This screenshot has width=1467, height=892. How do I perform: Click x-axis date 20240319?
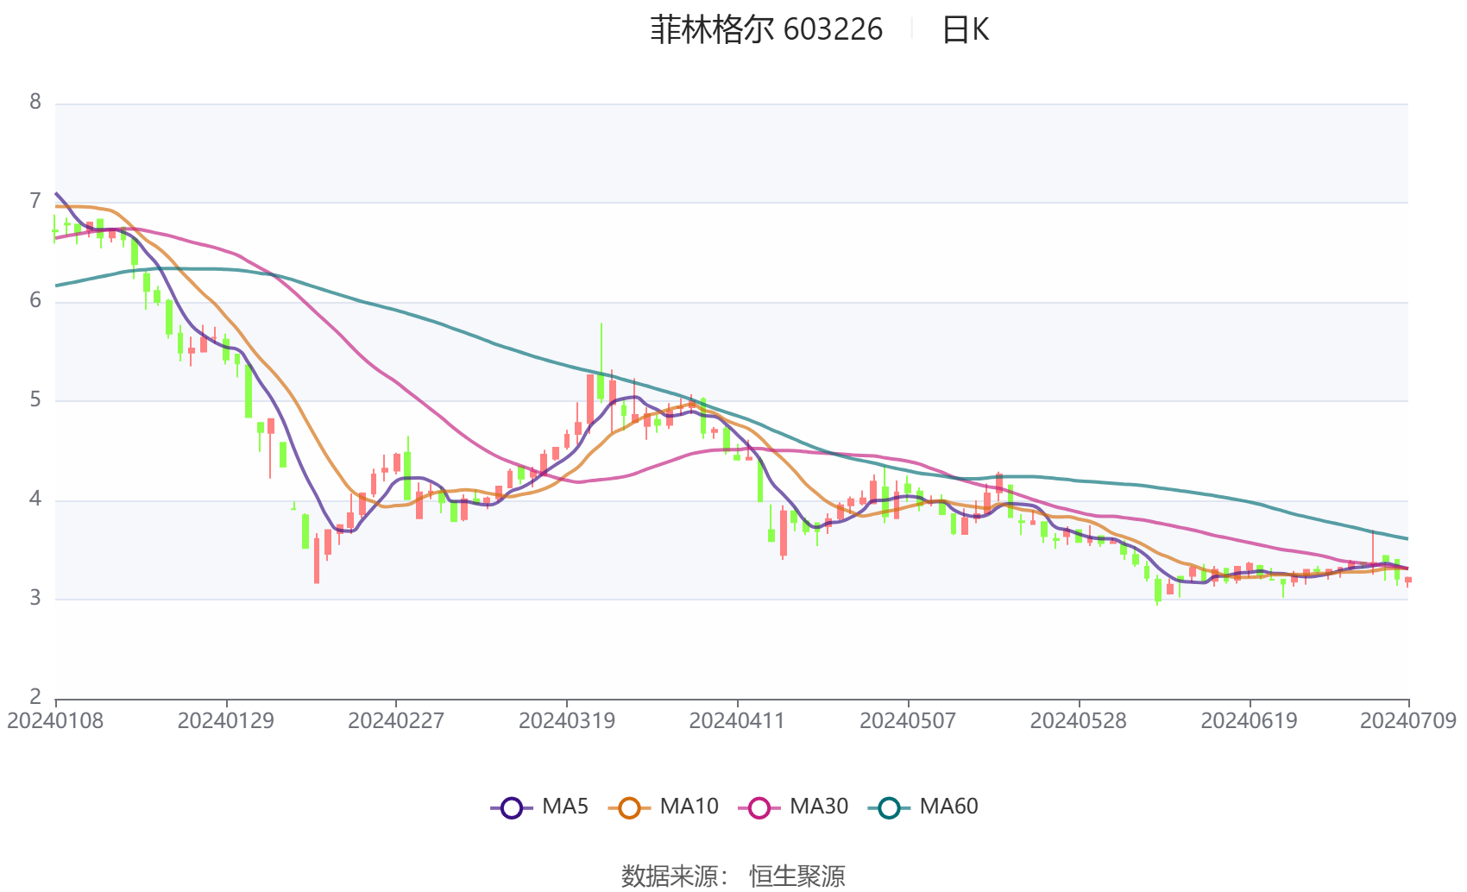click(567, 720)
